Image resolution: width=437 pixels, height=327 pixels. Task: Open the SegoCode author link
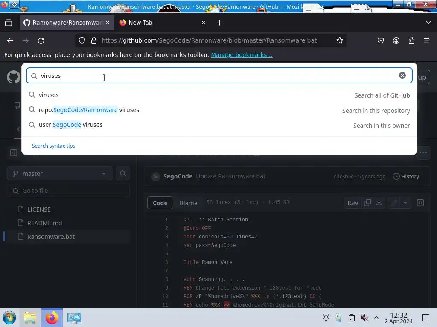(178, 176)
